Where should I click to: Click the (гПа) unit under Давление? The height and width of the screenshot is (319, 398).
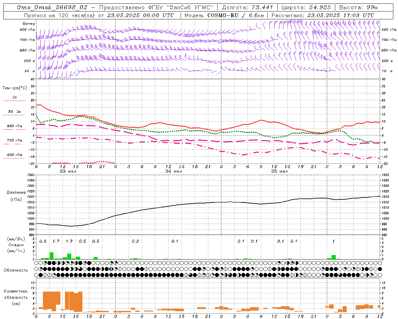click(16, 199)
